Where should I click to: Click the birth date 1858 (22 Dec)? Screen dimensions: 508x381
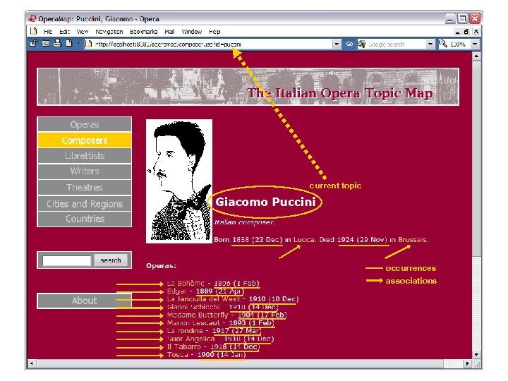258,240
